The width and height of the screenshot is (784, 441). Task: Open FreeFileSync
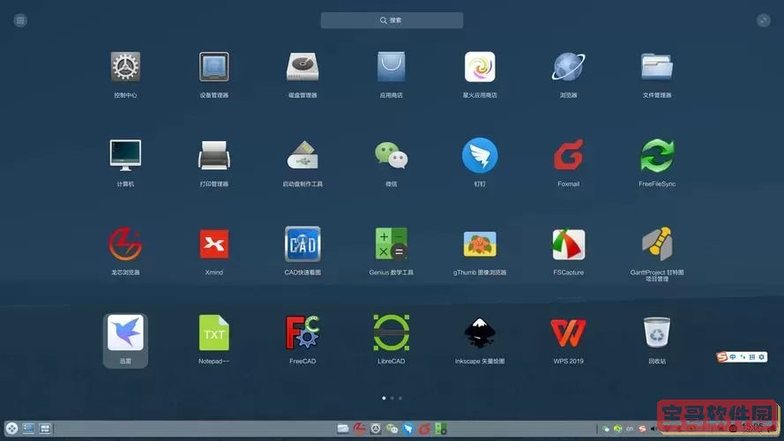657,155
